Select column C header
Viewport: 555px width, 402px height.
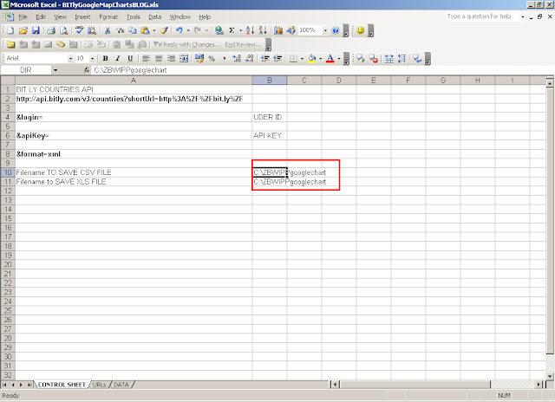304,81
